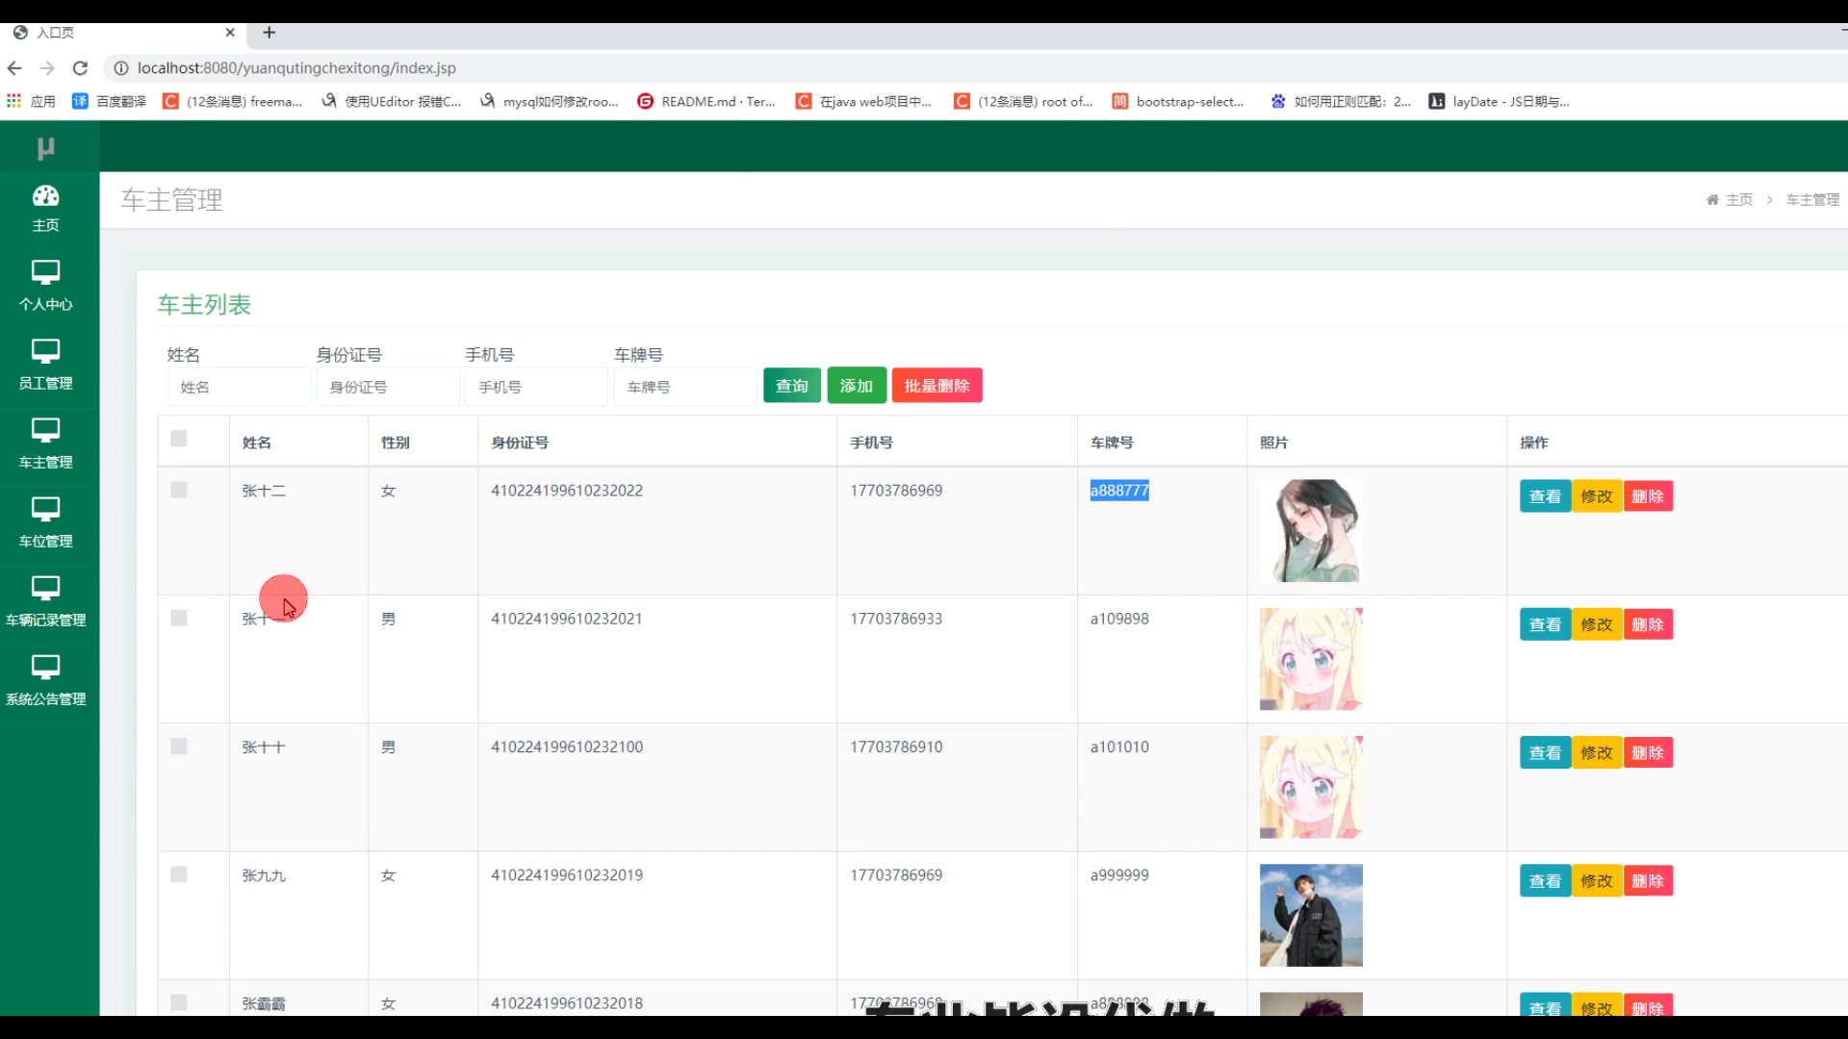Click 修改 for the 张十十 row

click(x=1596, y=753)
